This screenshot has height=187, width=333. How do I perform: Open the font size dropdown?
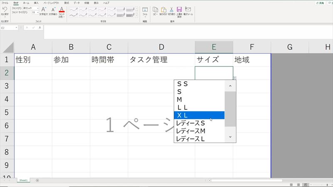coord(38,12)
